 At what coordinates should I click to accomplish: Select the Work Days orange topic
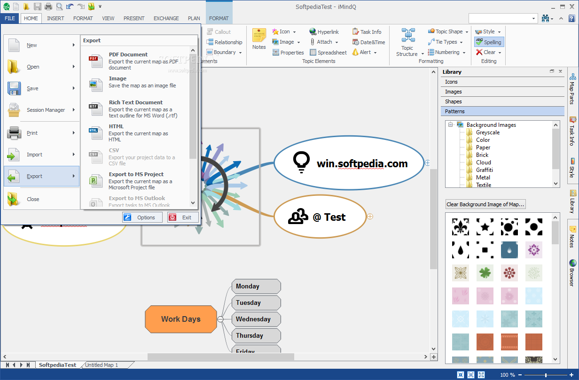click(x=181, y=319)
